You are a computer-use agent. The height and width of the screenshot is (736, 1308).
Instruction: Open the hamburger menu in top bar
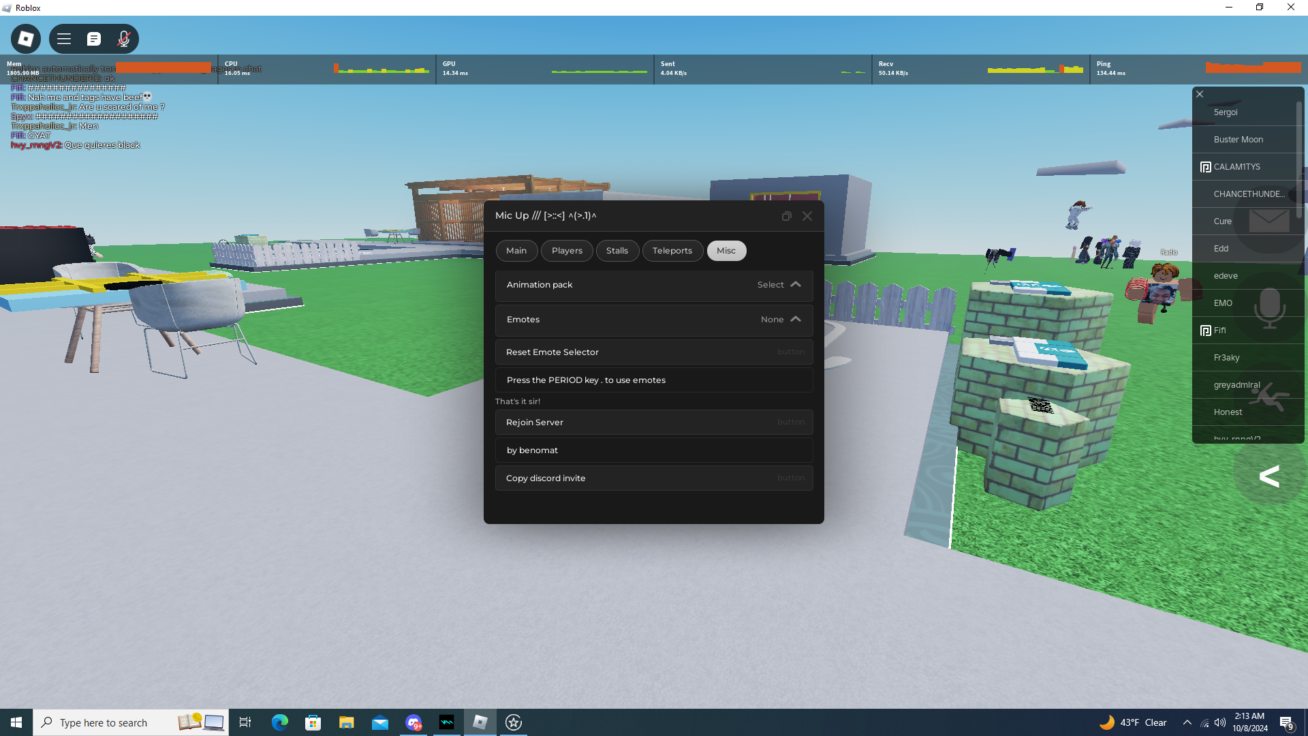click(x=64, y=39)
